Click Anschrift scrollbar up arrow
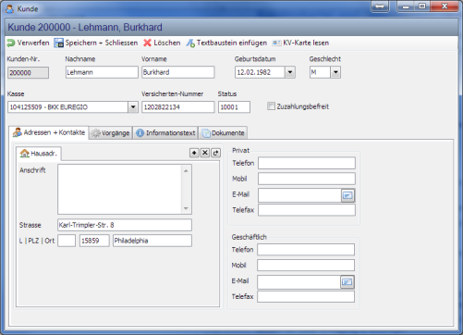Viewport: 463px width, 335px height. [x=186, y=170]
